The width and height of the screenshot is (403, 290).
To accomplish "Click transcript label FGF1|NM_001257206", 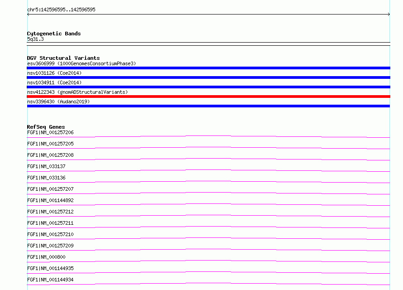I will tap(50, 132).
